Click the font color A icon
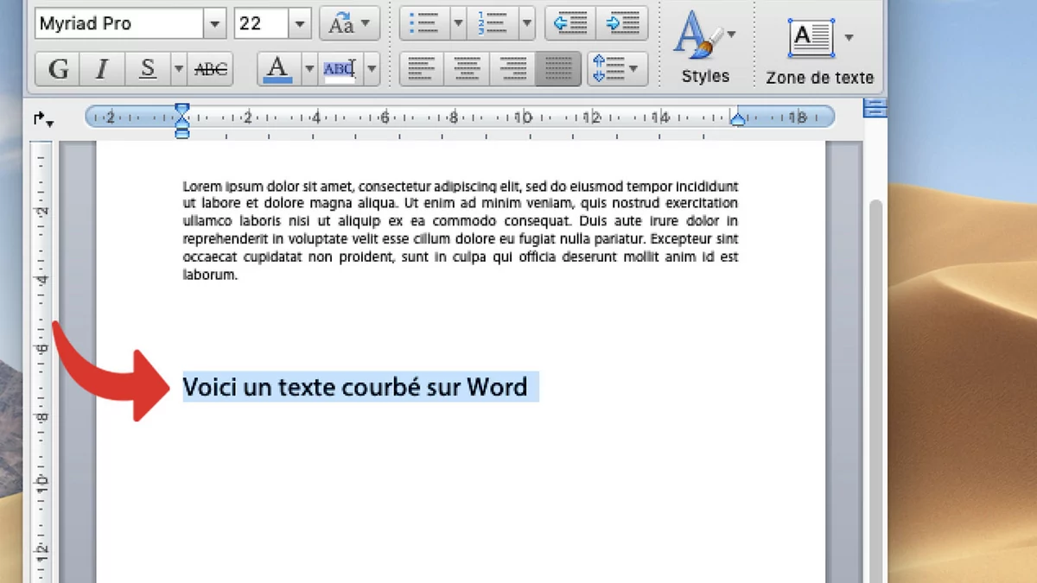Screen dimensions: 1037x583 coord(277,69)
